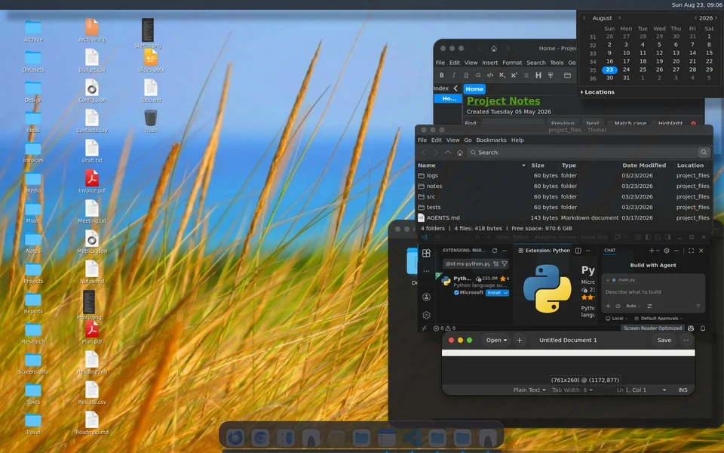
Task: Clear the extensions search results in VS Code
Action: (495, 263)
